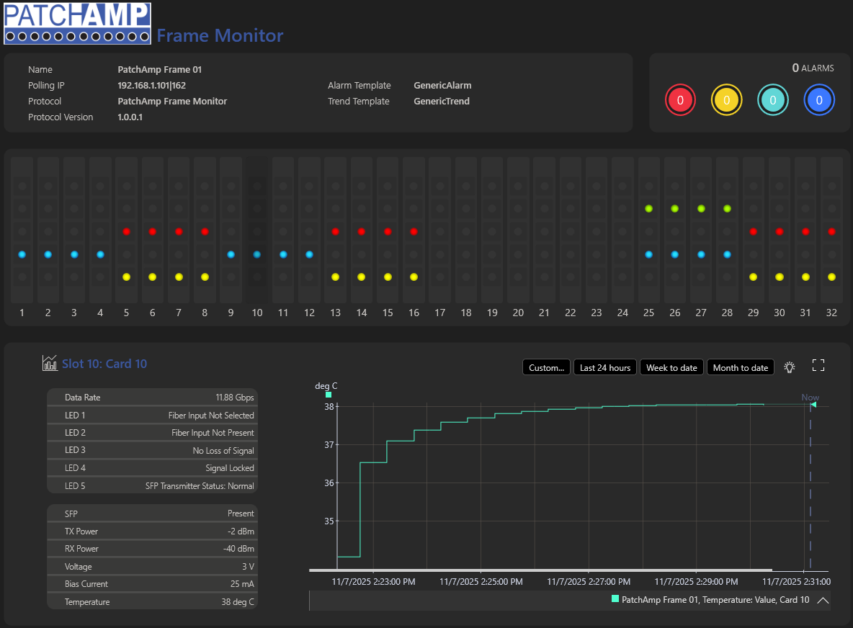This screenshot has width=853, height=628.
Task: Click the blue info alarm counter circle
Action: point(818,100)
